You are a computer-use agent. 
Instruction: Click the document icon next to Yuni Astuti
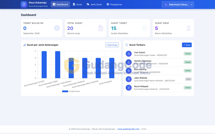129,54
